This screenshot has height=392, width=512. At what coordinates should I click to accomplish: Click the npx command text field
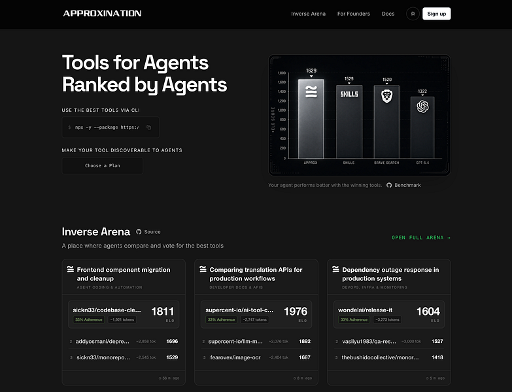click(111, 127)
